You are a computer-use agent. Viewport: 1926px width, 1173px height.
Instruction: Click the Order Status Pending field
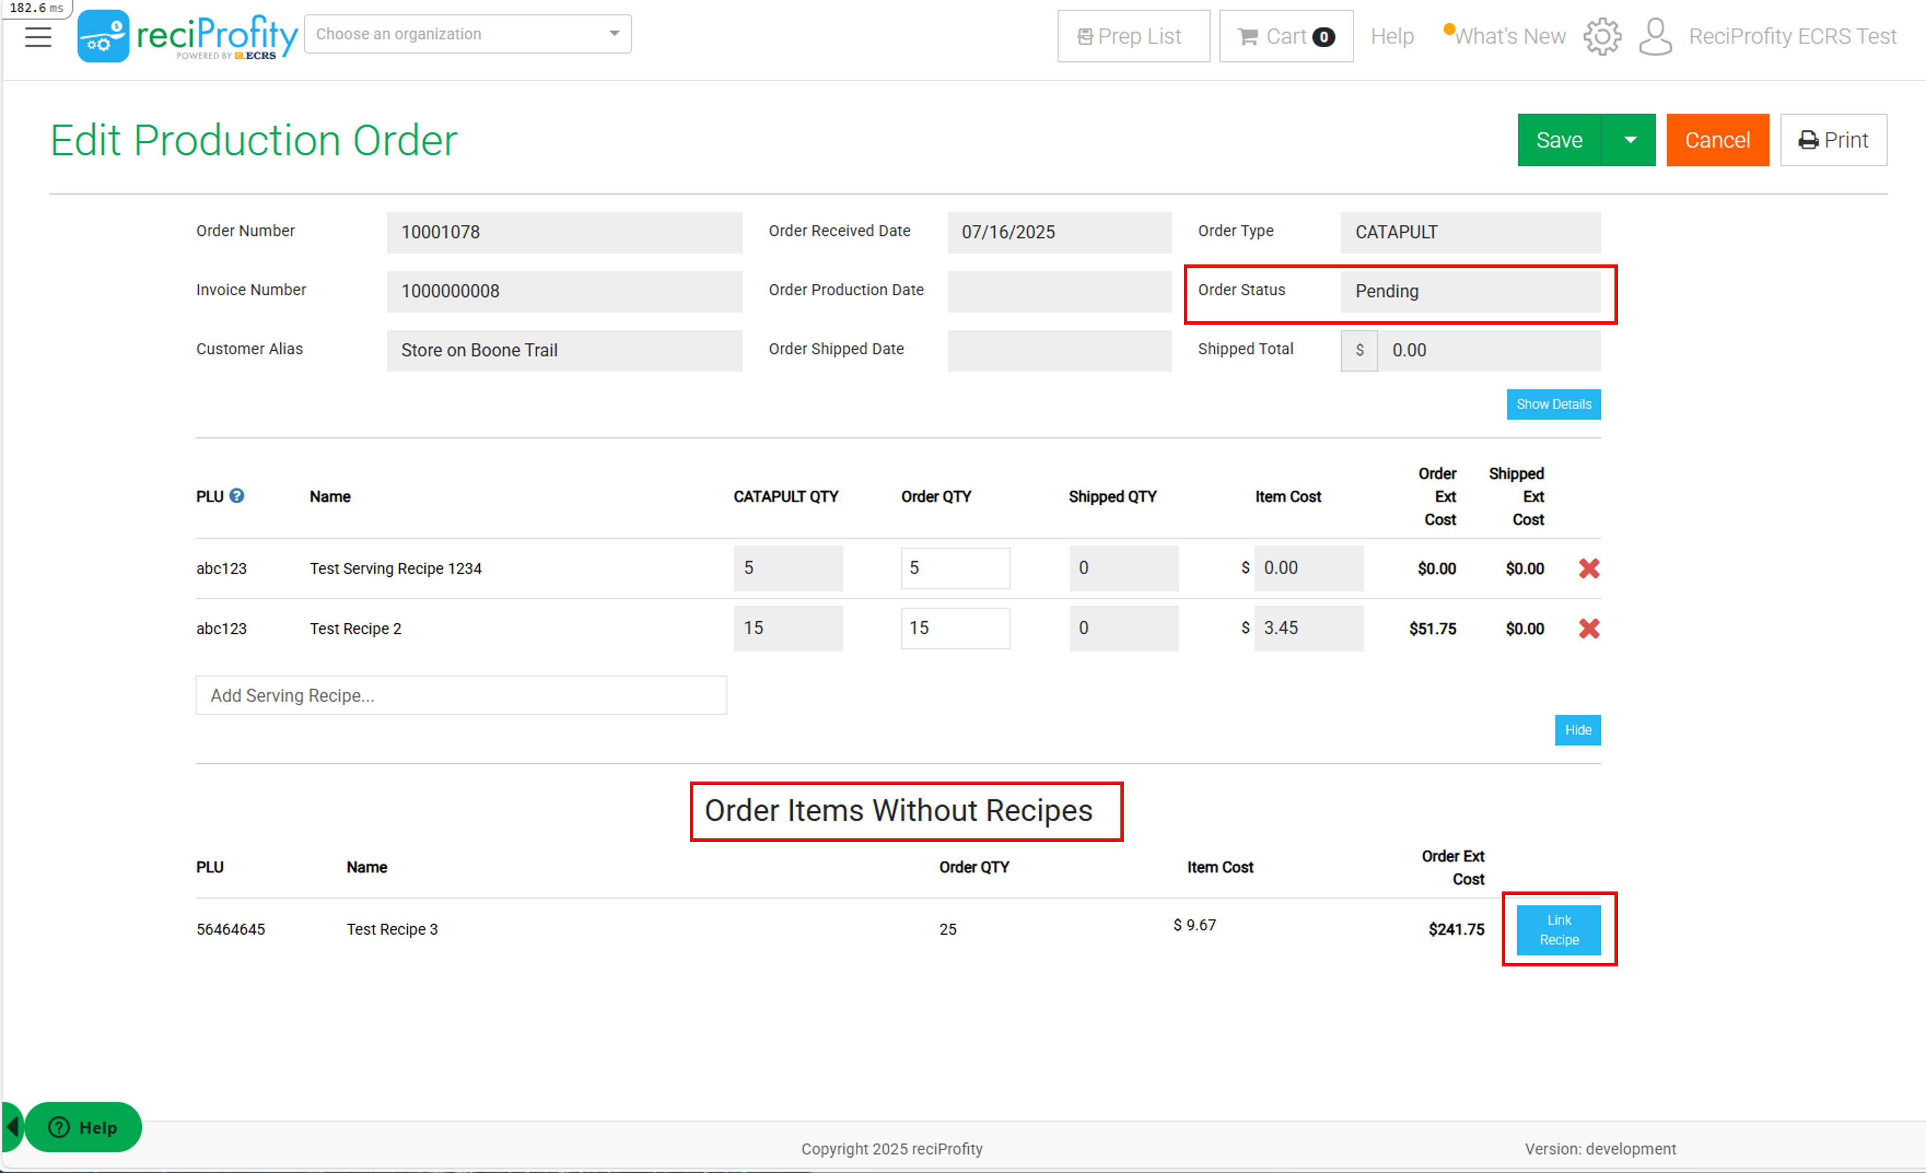tap(1470, 291)
